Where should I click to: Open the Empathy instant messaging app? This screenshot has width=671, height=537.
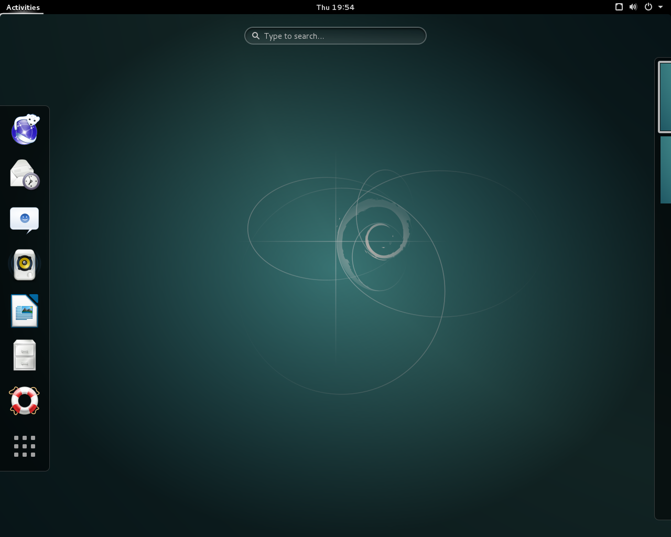point(24,220)
